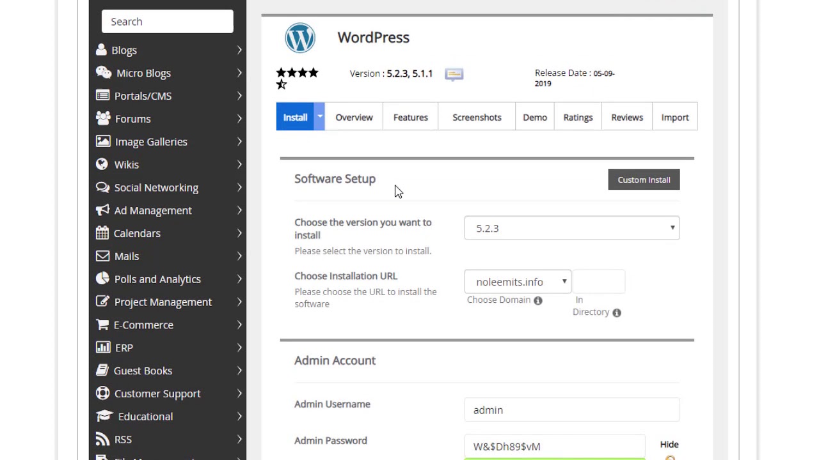819x460 pixels.
Task: Click the Mails envelope icon
Action: (x=102, y=256)
